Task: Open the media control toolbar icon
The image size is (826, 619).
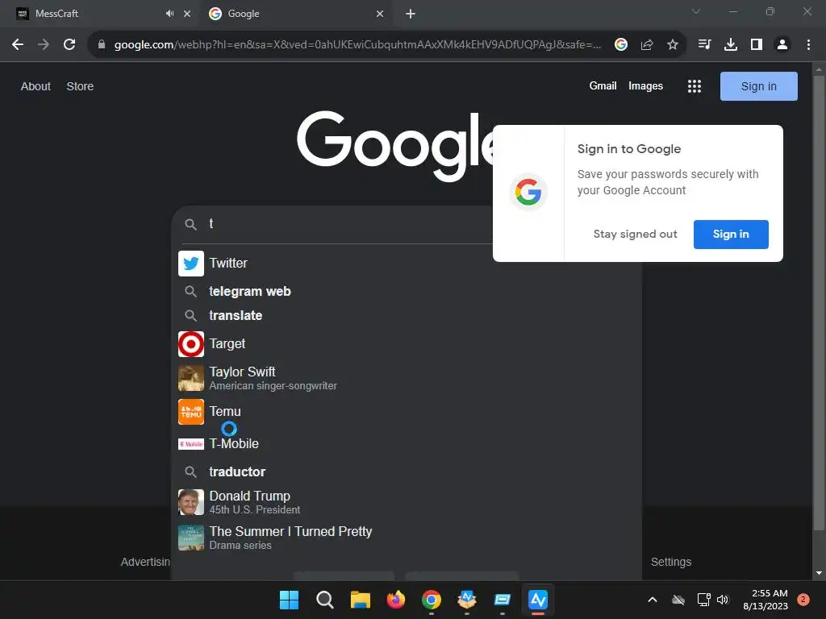Action: click(x=704, y=44)
